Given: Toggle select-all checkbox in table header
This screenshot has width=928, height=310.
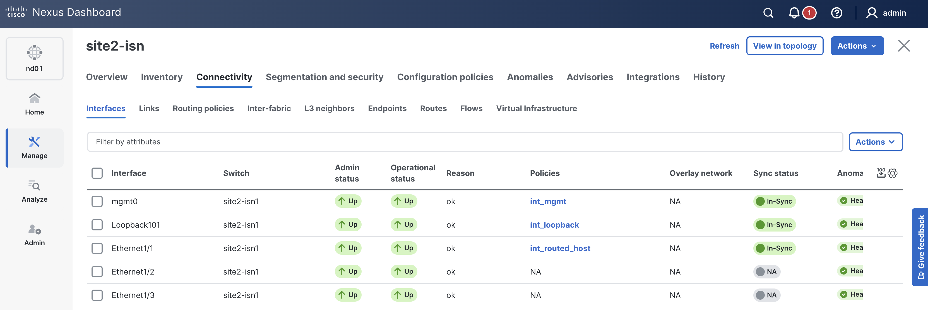Looking at the screenshot, I should 97,173.
